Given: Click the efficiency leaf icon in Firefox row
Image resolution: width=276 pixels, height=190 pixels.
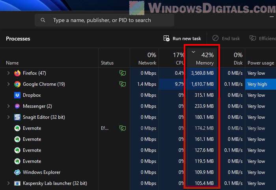Looking at the screenshot, I should [x=123, y=73].
